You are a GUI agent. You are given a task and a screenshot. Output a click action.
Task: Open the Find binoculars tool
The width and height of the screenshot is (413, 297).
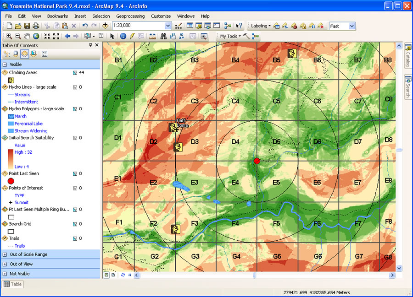pyautogui.click(x=163, y=36)
